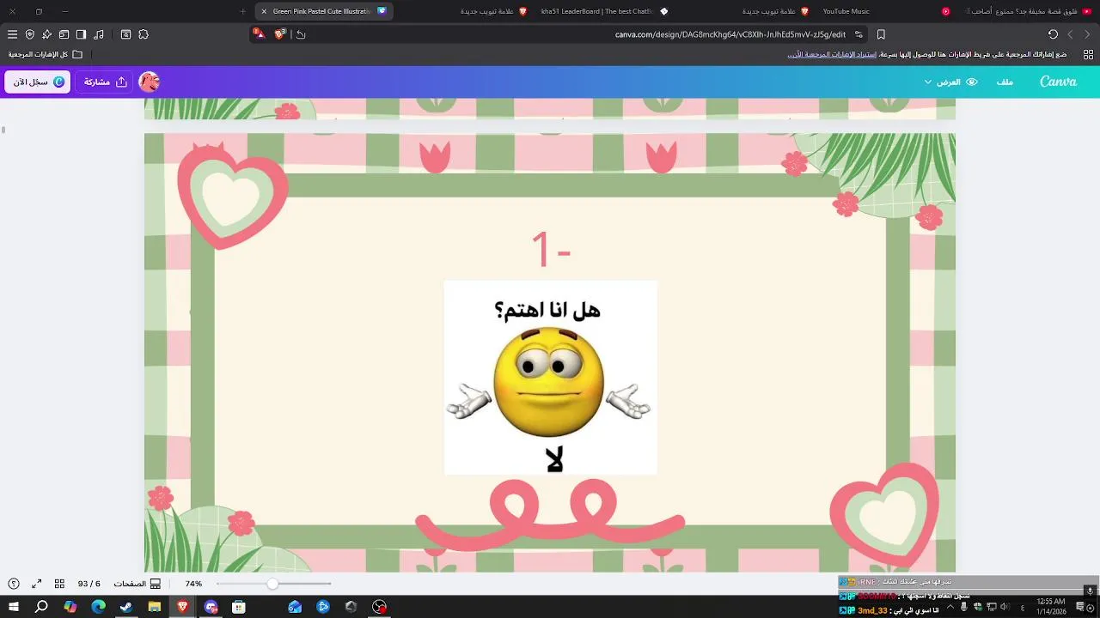Switch to the new tab next to the Canva tab

[464, 11]
